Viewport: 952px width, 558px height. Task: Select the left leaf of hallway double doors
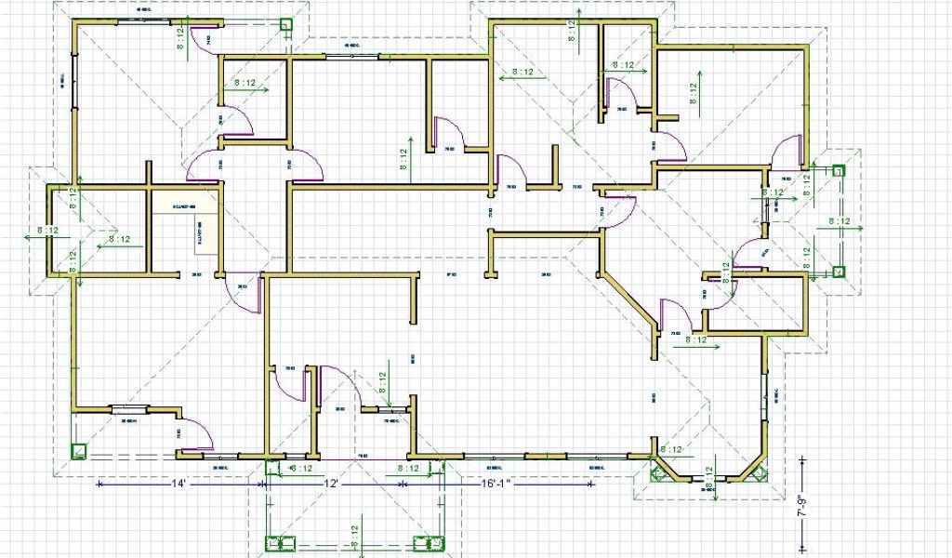point(202,167)
